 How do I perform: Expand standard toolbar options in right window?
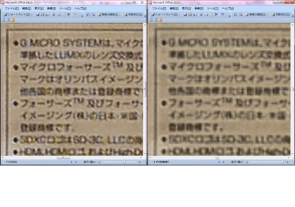230,15
